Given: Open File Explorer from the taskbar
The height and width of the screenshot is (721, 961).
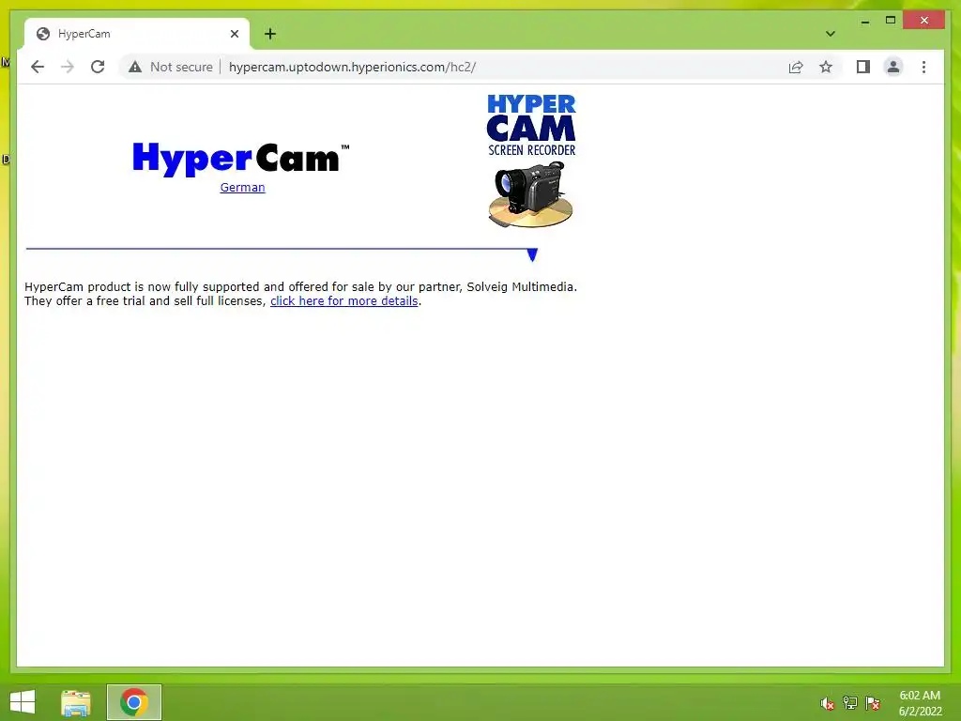Looking at the screenshot, I should pyautogui.click(x=76, y=702).
